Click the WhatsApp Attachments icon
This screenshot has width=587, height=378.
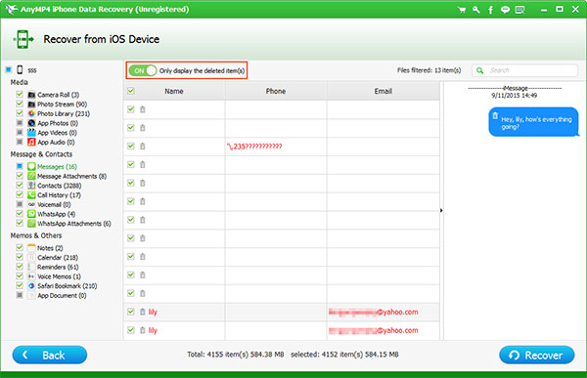point(31,224)
